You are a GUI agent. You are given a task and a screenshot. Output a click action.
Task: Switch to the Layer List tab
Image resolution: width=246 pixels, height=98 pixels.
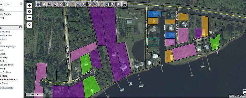coord(1,4)
